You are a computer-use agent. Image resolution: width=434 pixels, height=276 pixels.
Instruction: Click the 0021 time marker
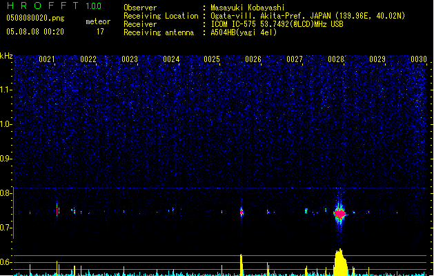click(47, 60)
